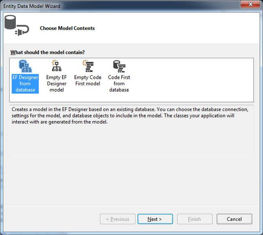Click the database connection wizard header icon
This screenshot has width=263, height=235.
pos(17,25)
